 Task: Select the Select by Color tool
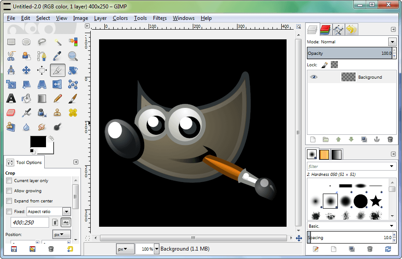click(73, 42)
